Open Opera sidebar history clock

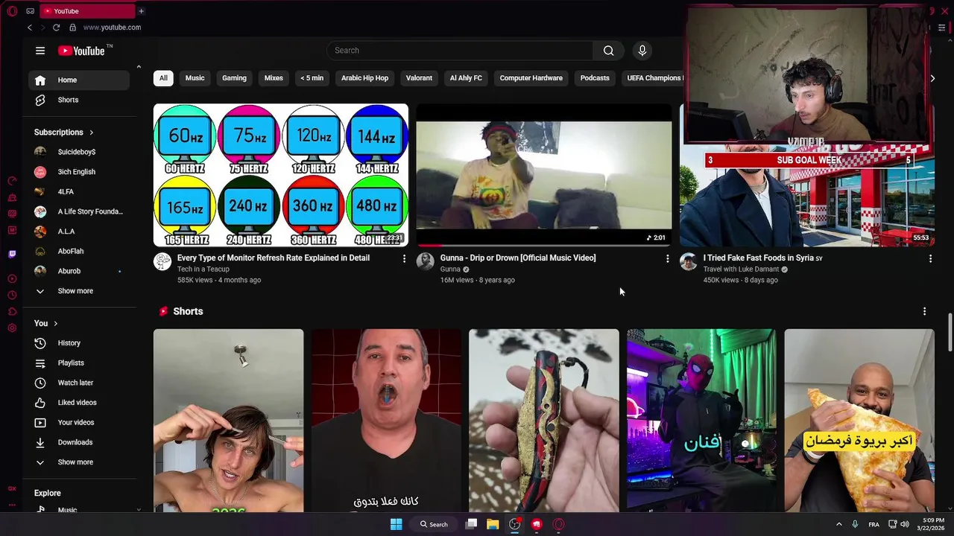pos(12,296)
